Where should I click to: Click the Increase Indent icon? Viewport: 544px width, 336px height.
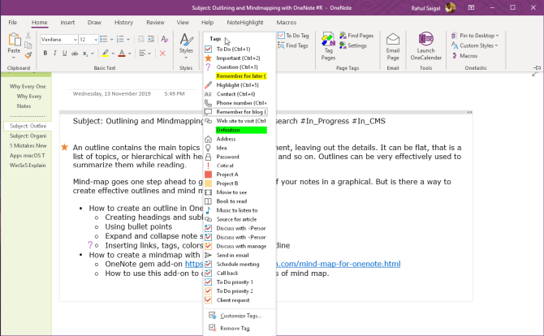point(151,39)
